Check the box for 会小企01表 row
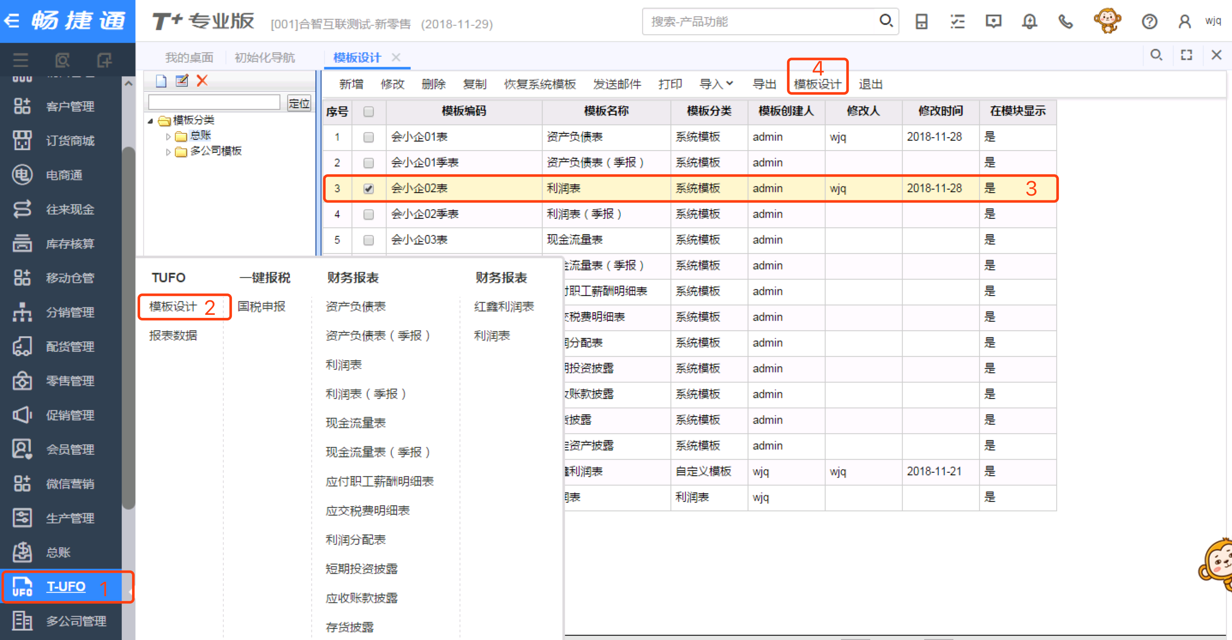 [368, 137]
